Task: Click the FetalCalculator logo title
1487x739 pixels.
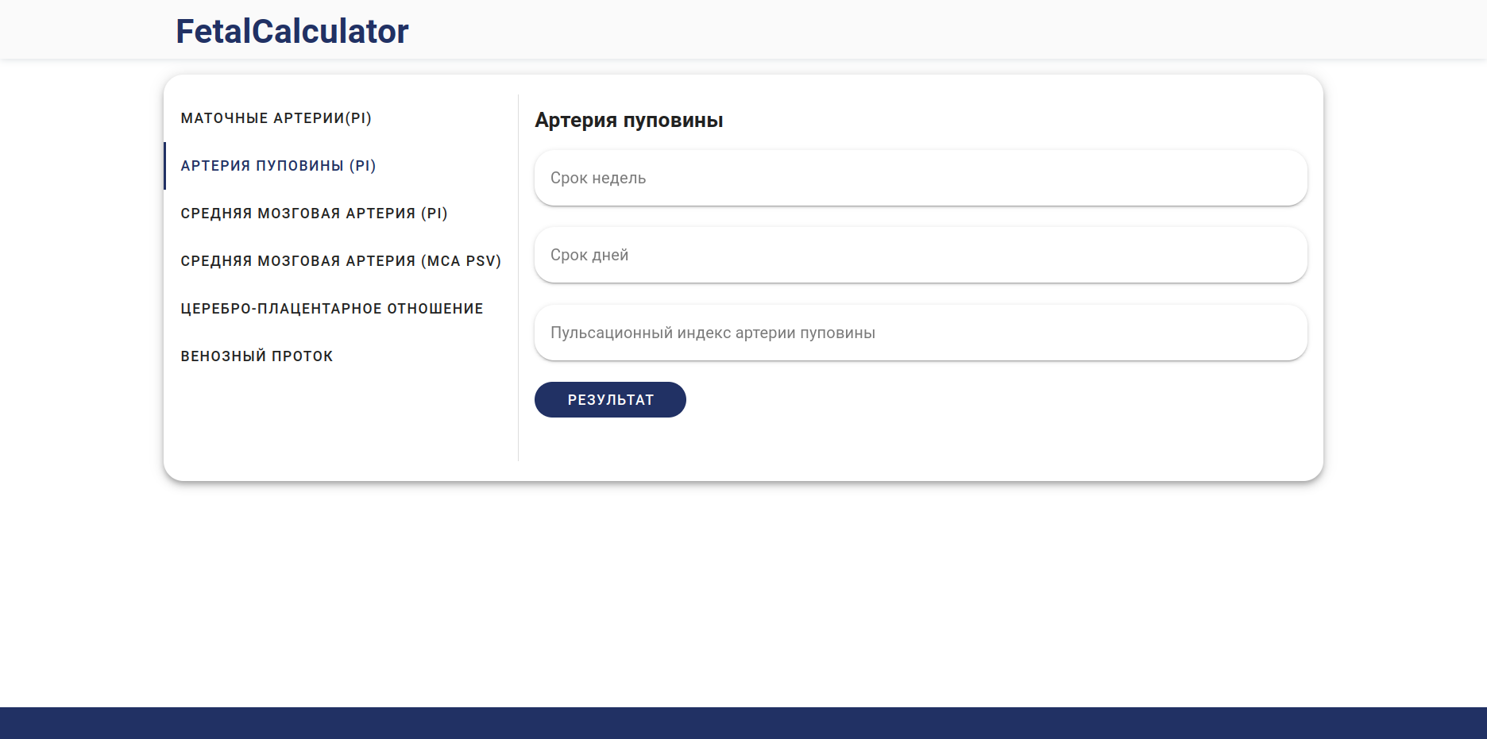Action: point(292,31)
